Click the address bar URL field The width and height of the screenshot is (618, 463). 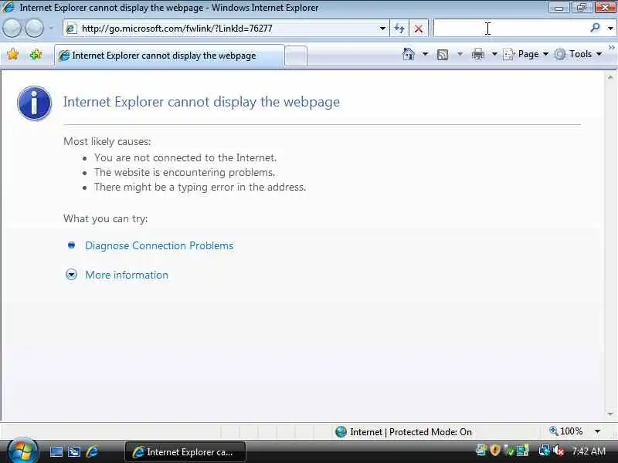pos(226,29)
